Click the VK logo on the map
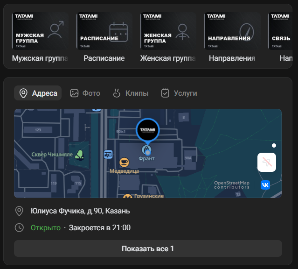Viewport: 298px width, 269px height. point(265,185)
